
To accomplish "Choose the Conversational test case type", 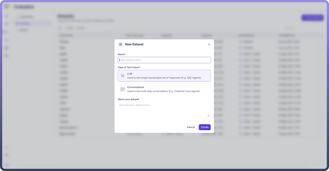I will click(x=164, y=89).
